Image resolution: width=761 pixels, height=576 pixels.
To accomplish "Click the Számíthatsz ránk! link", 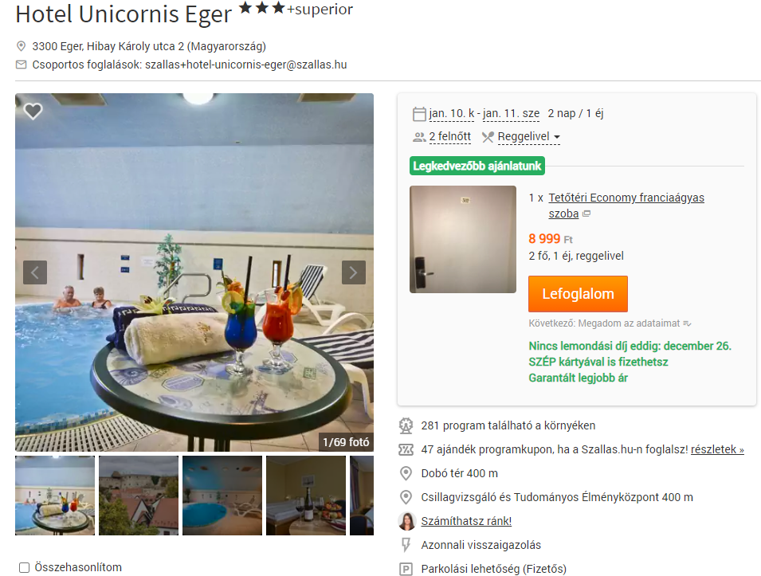I will coord(466,521).
